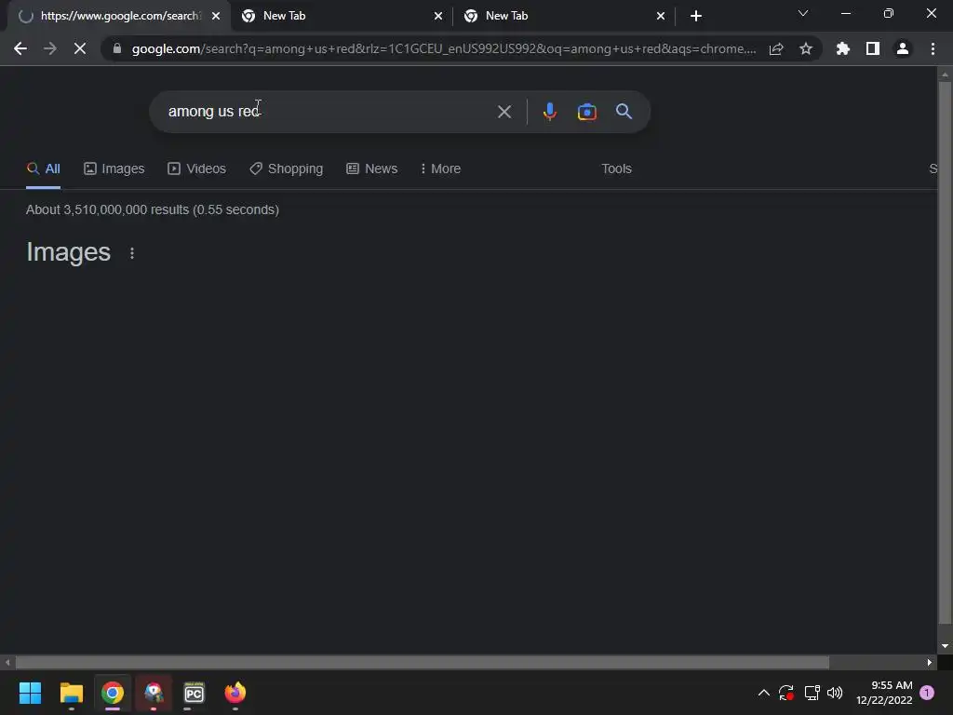Open search Tools

click(x=616, y=169)
